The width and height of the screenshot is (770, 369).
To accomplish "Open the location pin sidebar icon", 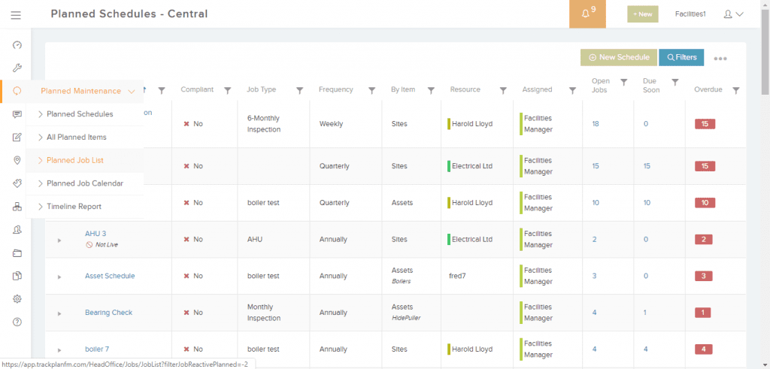I will [x=17, y=161].
